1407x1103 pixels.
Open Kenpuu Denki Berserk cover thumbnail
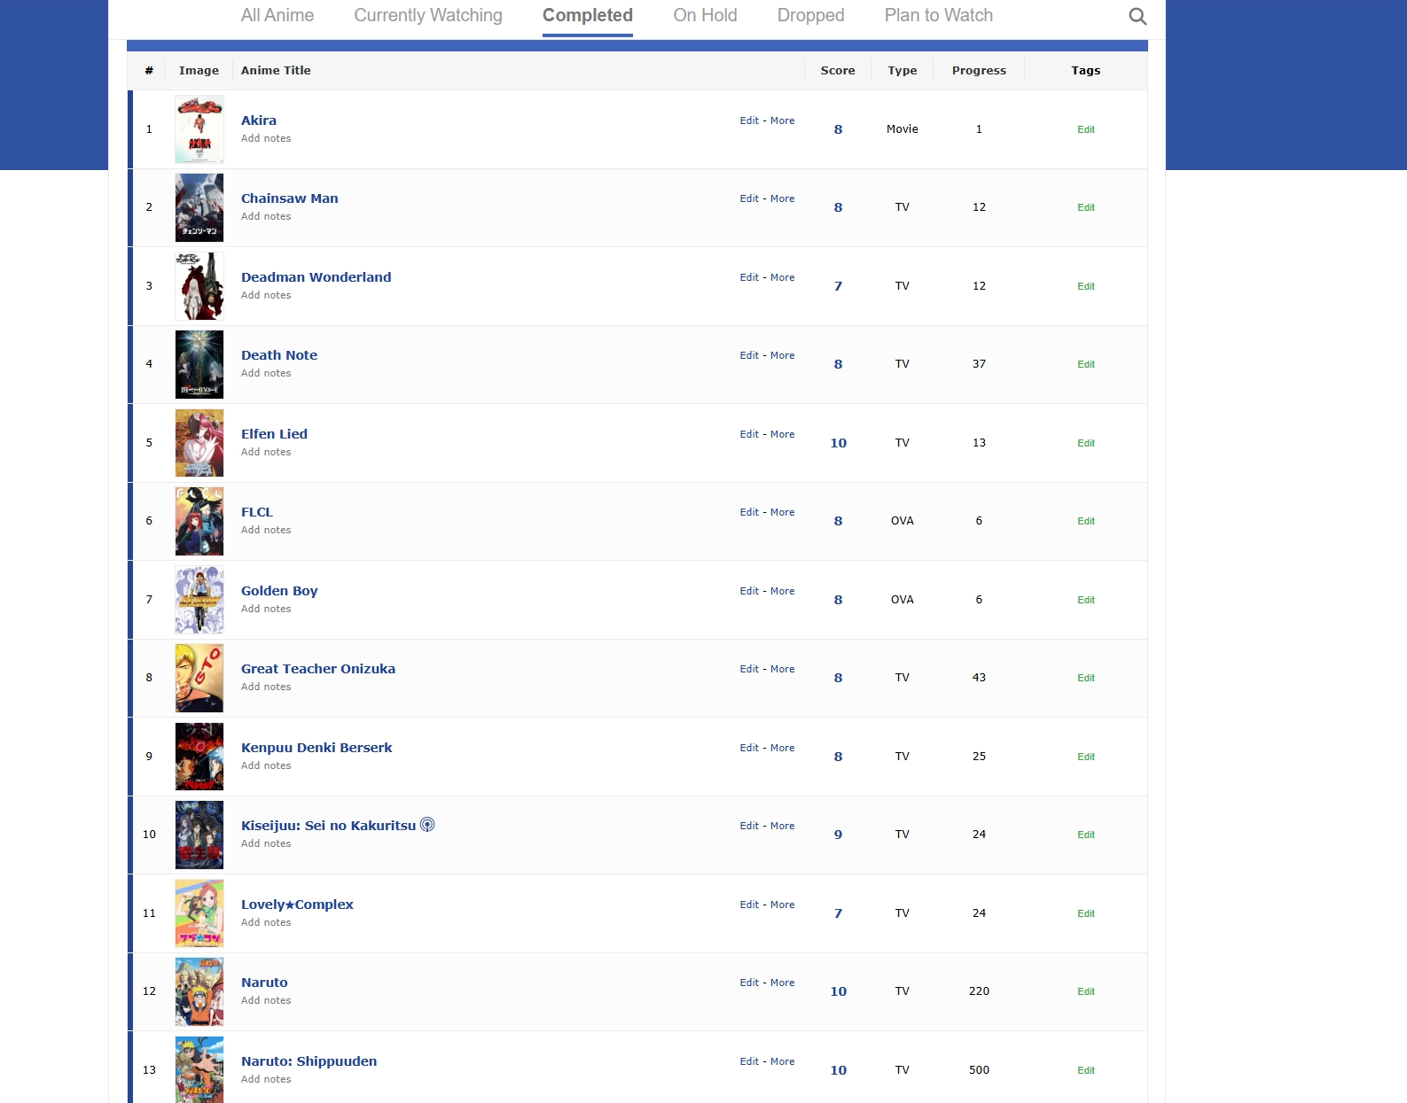pyautogui.click(x=199, y=757)
